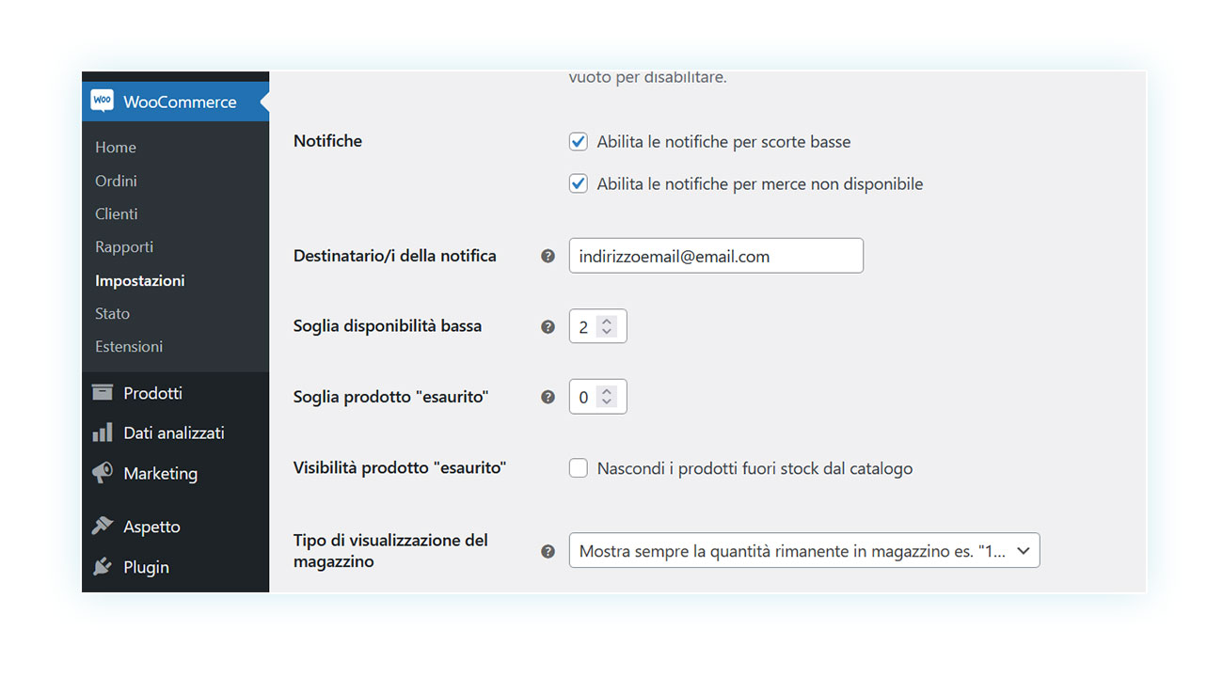This screenshot has width=1223, height=677.
Task: Click the Marketing megaphone icon
Action: [102, 473]
